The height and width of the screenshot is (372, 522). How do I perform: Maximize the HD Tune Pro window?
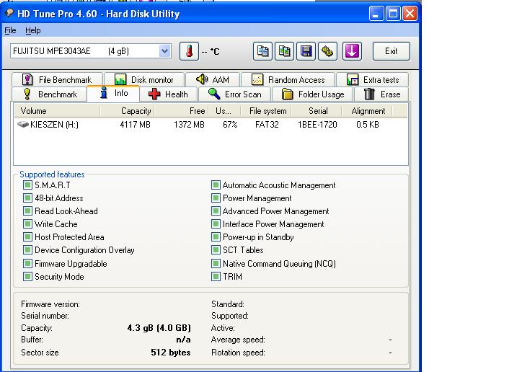click(x=393, y=14)
